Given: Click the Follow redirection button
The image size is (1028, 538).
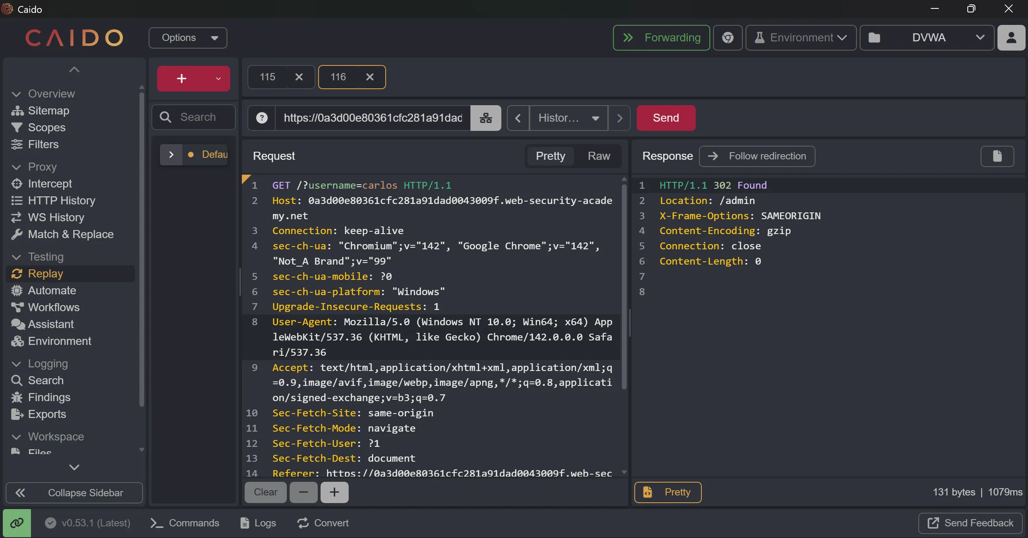Looking at the screenshot, I should (757, 156).
